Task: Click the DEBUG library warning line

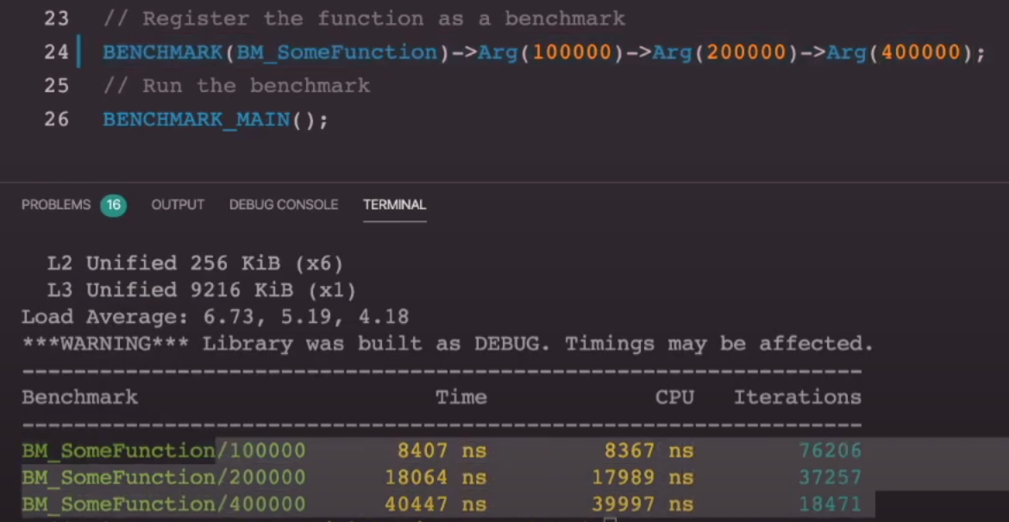Action: (x=447, y=343)
